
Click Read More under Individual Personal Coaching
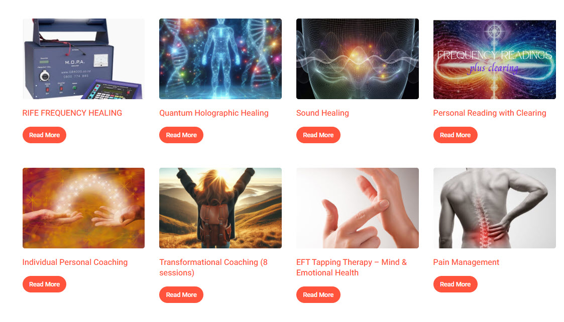point(44,284)
